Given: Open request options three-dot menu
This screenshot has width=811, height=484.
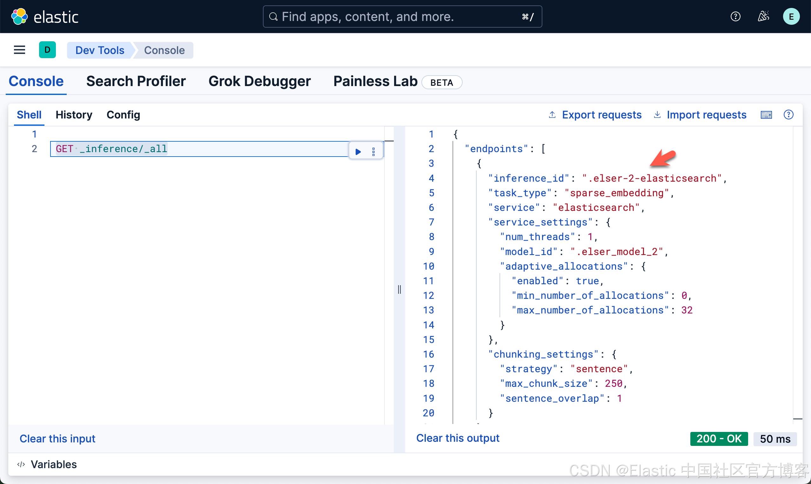Looking at the screenshot, I should [373, 151].
